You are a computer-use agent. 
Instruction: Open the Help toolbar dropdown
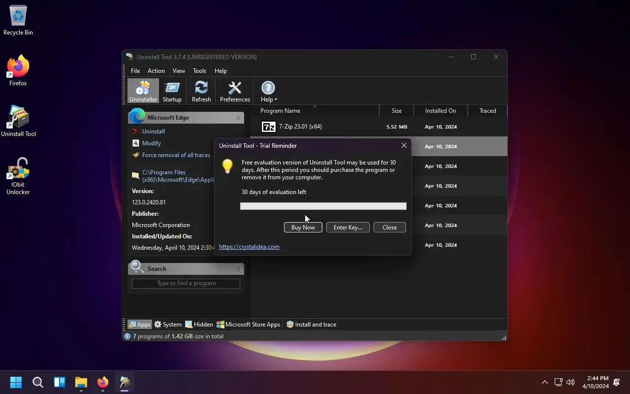click(269, 91)
